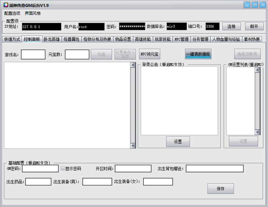Click the 出生装备(女) input field
Image resolution: width=268 pixels, height=207 pixels.
coord(158,182)
